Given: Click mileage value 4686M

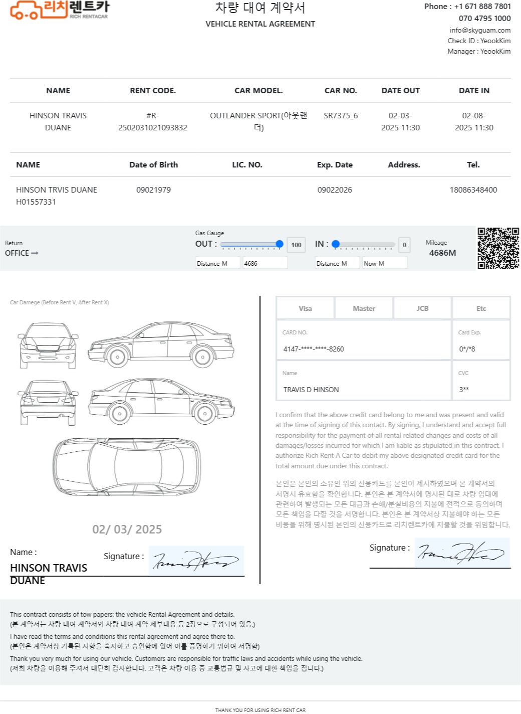Looking at the screenshot, I should 442,253.
